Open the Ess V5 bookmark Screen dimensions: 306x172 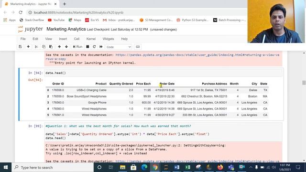pyautogui.click(x=92, y=20)
